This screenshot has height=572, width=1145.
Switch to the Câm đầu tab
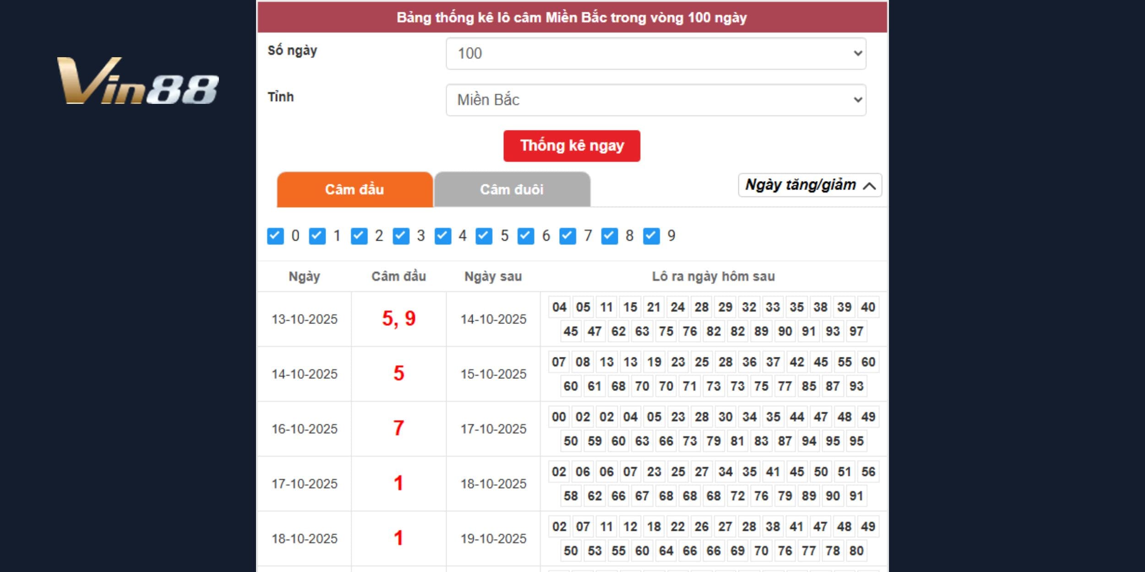354,189
